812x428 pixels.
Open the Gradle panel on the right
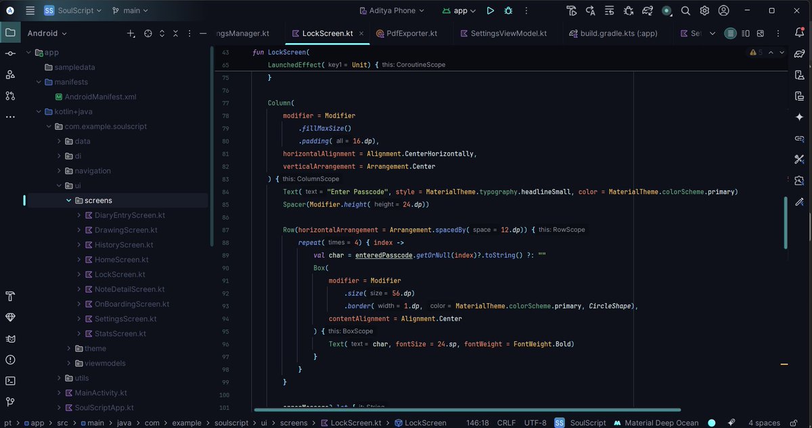pos(800,52)
